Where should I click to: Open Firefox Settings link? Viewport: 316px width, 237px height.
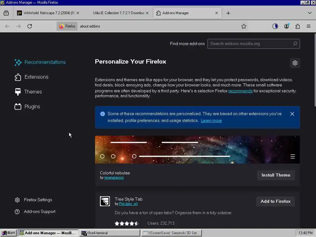(x=33, y=200)
